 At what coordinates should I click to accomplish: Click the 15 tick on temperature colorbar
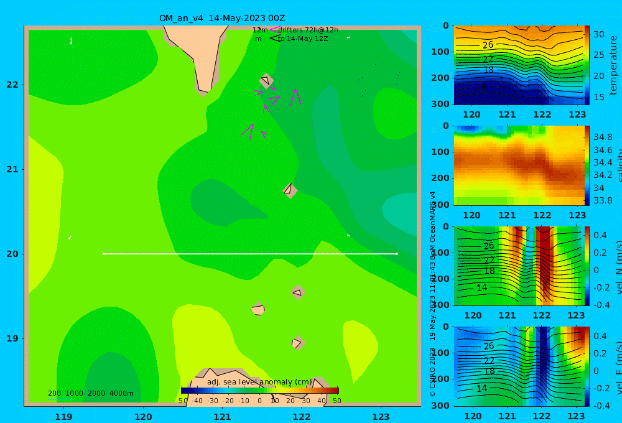point(598,97)
